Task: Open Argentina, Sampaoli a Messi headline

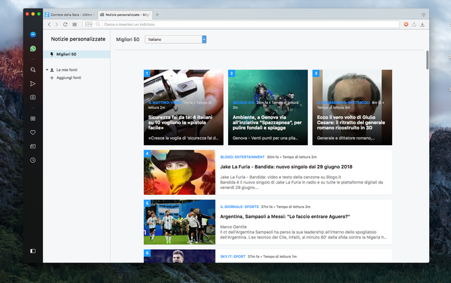Action: (285, 216)
